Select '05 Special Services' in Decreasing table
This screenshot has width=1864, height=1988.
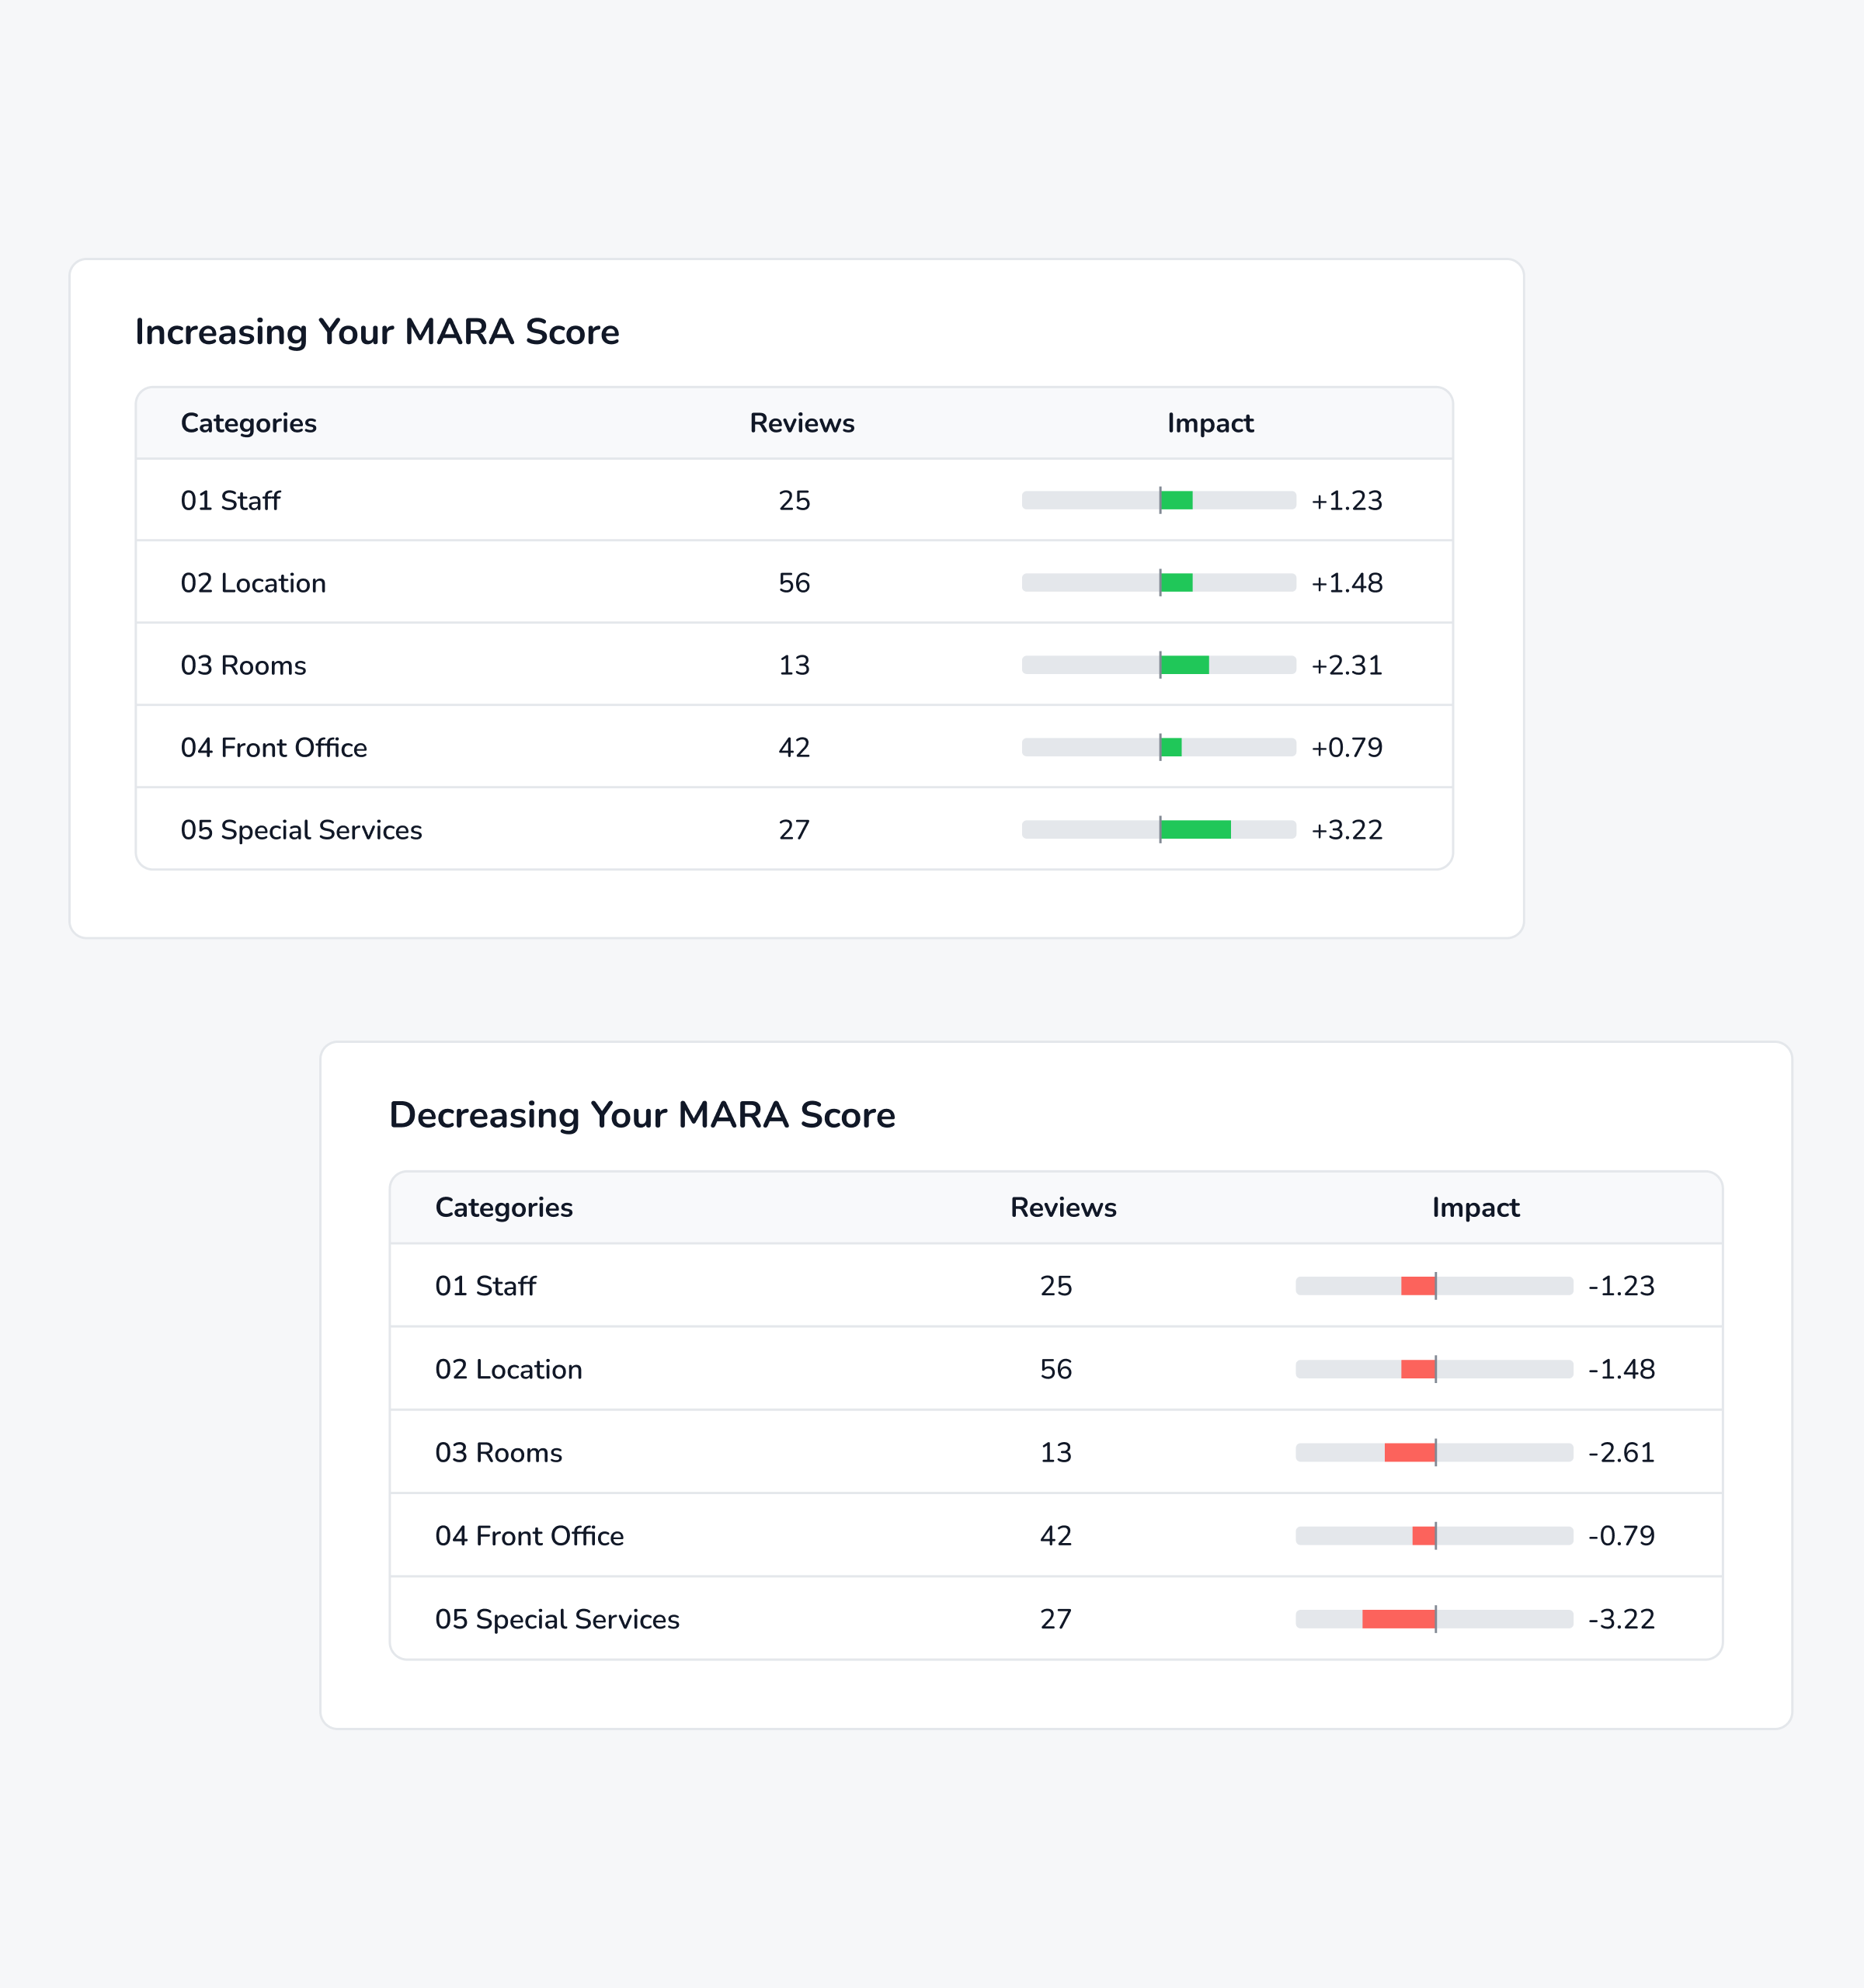[557, 1619]
